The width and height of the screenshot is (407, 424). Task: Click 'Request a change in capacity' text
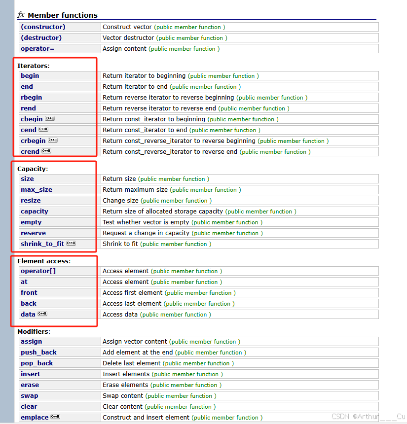[x=146, y=233]
